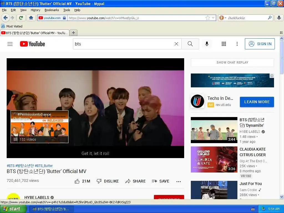
Task: Click the system tray security shield icon
Action: point(263,209)
